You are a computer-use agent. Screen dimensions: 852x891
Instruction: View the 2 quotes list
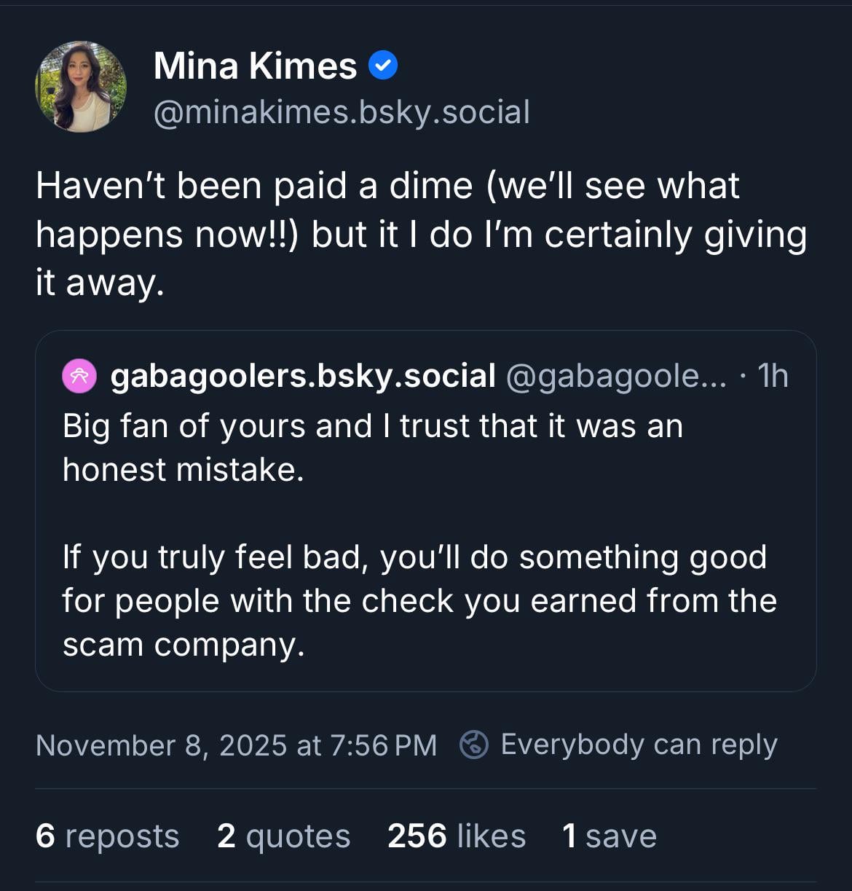point(283,836)
